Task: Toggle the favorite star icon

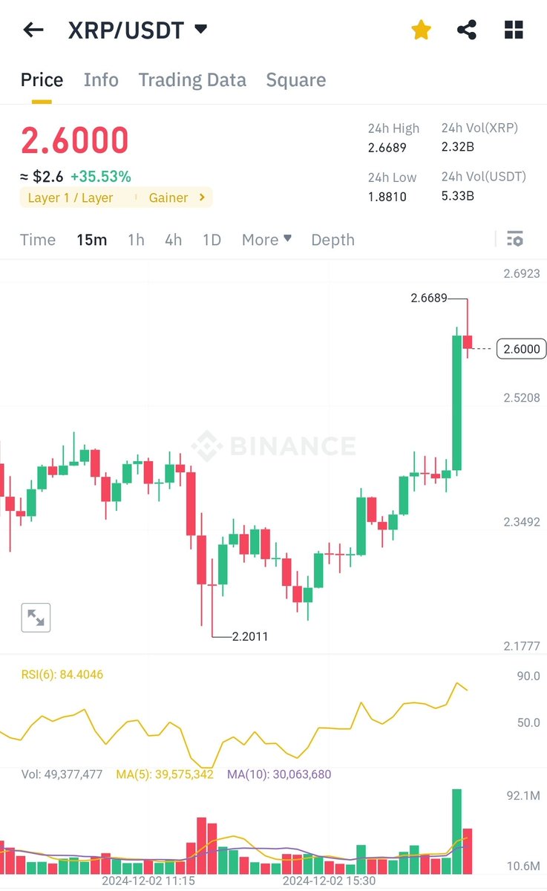Action: pos(421,30)
